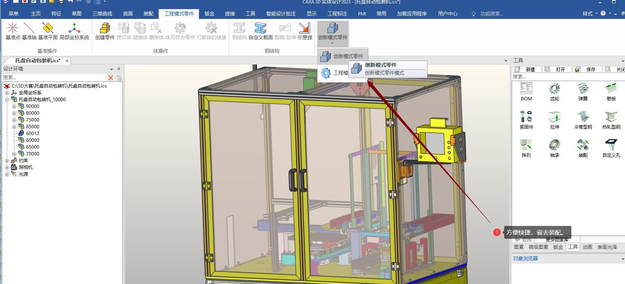Click the 创建零件 create part icon

click(105, 31)
